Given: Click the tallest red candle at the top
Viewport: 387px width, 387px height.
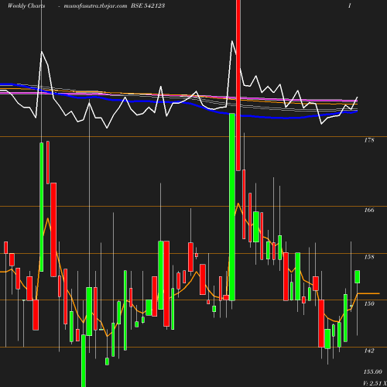Looking at the screenshot, I should click(238, 85).
